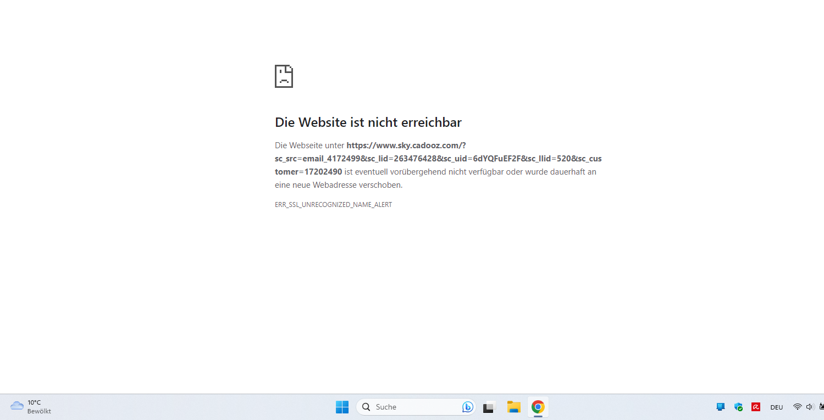The image size is (824, 420).
Task: Click the heading 'Die Website ist nicht erreichbar'
Action: pos(368,122)
